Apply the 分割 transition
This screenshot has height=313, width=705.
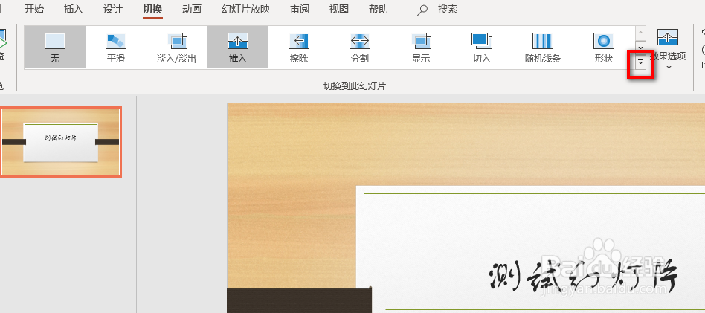coord(360,48)
